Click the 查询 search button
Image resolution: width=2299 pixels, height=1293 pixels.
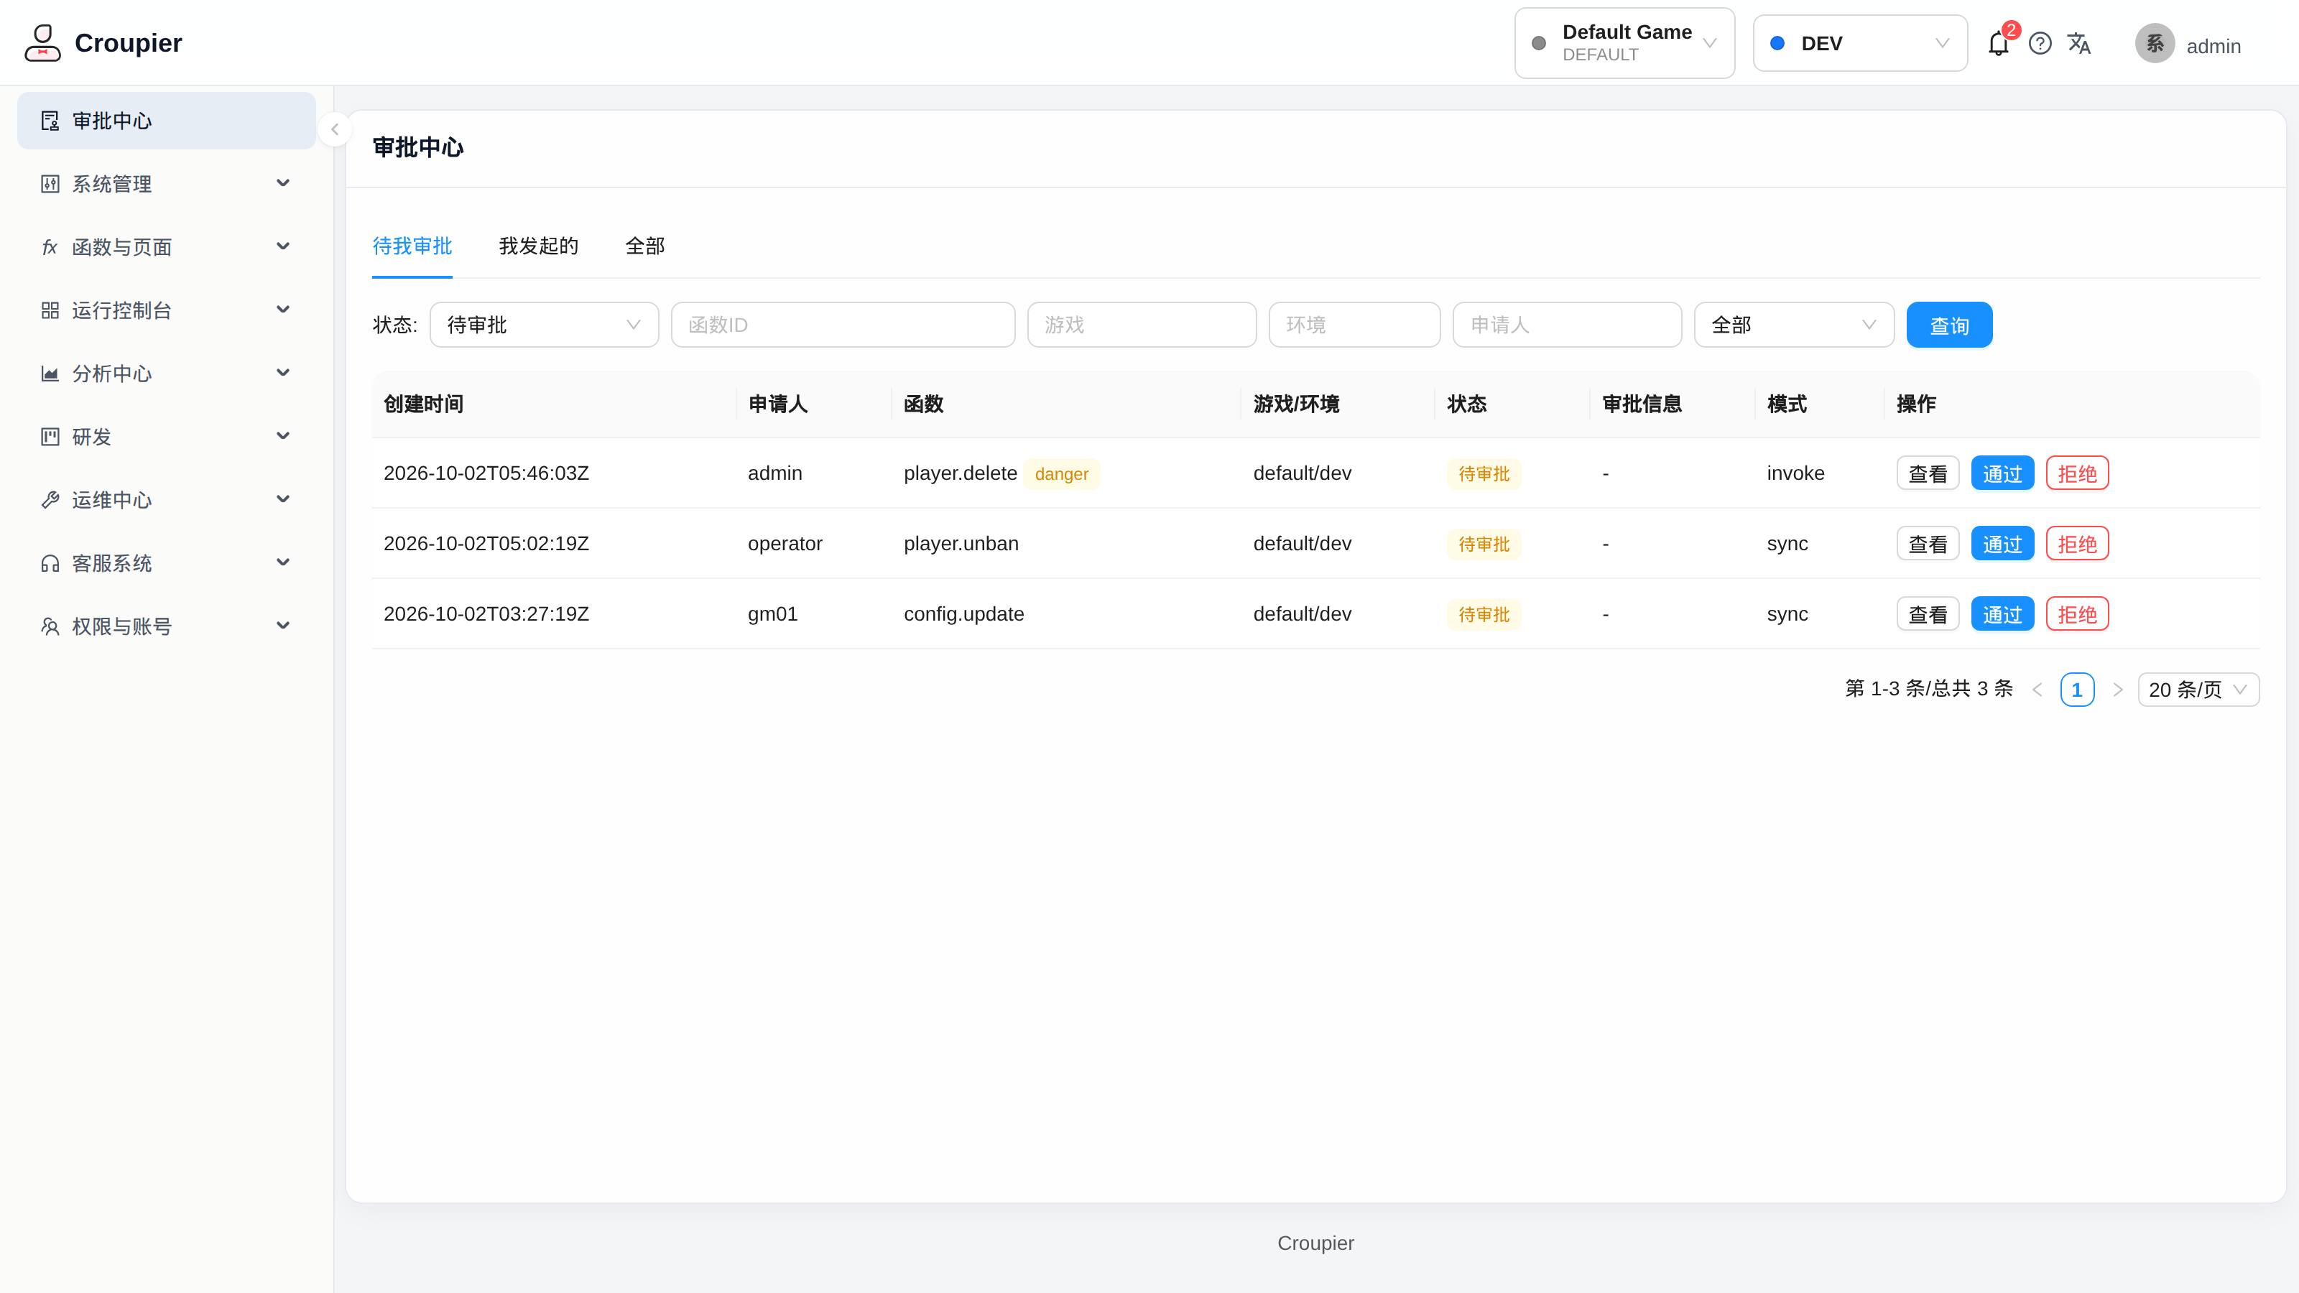[x=1949, y=325]
